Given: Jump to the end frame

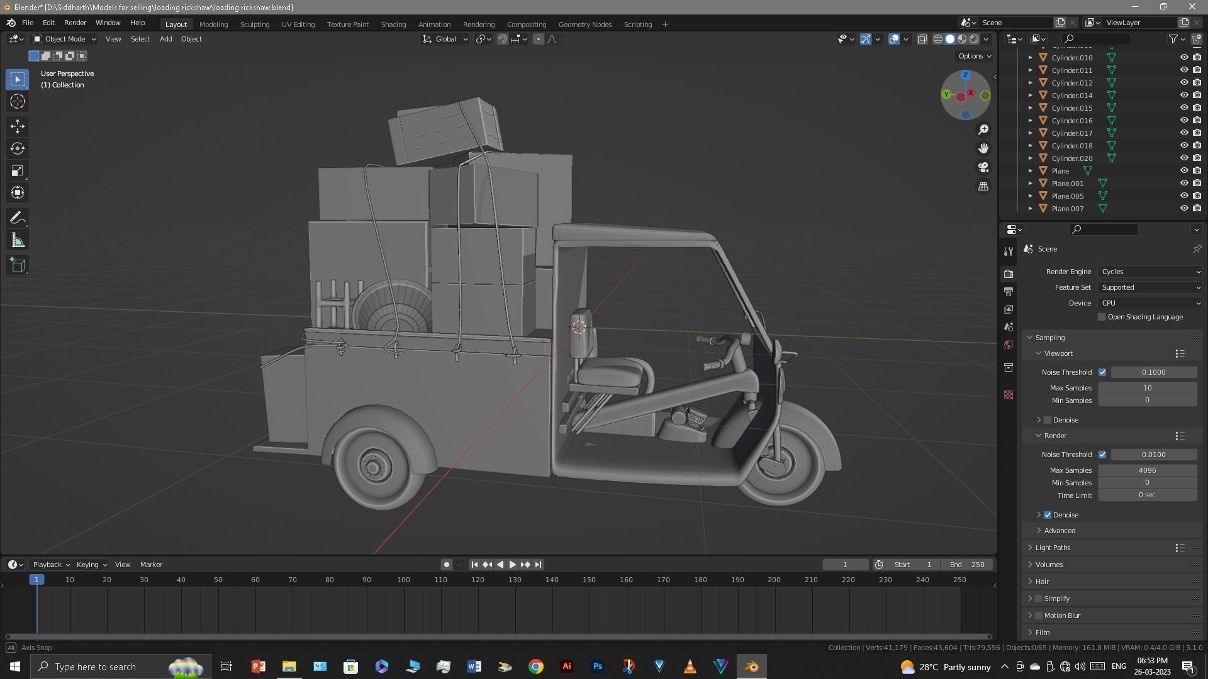Looking at the screenshot, I should tap(538, 565).
